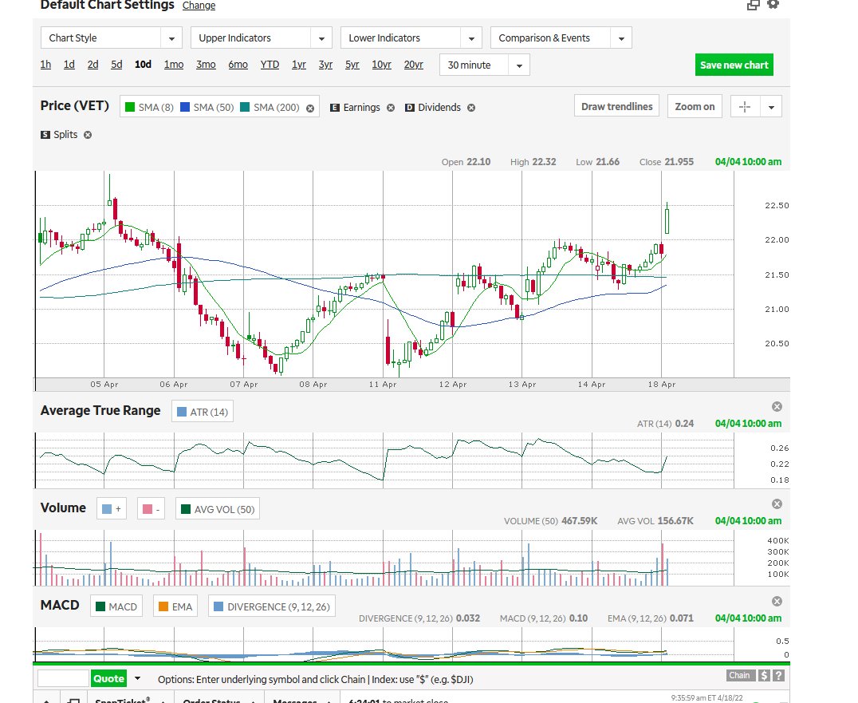This screenshot has height=703, width=858.
Task: Open the Comparison & Events dropdown
Action: pos(561,38)
